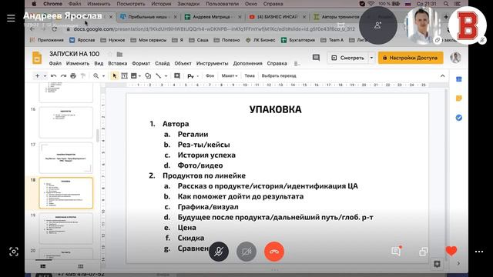The width and height of the screenshot is (493, 277).
Task: Star the ЗАПУСКИ НА 100 presentation
Action: pos(109,54)
